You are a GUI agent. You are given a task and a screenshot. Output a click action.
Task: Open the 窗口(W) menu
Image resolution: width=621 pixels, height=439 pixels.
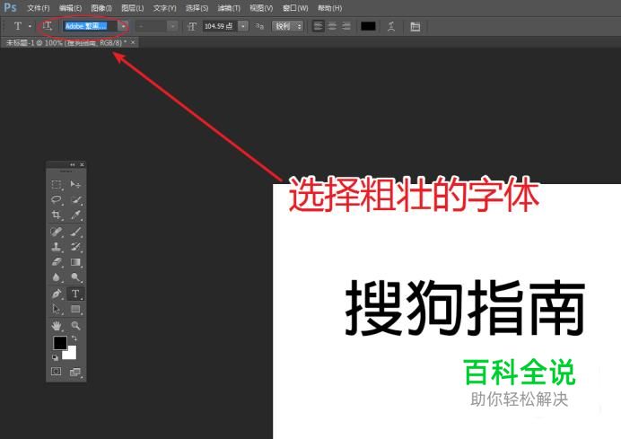click(295, 8)
